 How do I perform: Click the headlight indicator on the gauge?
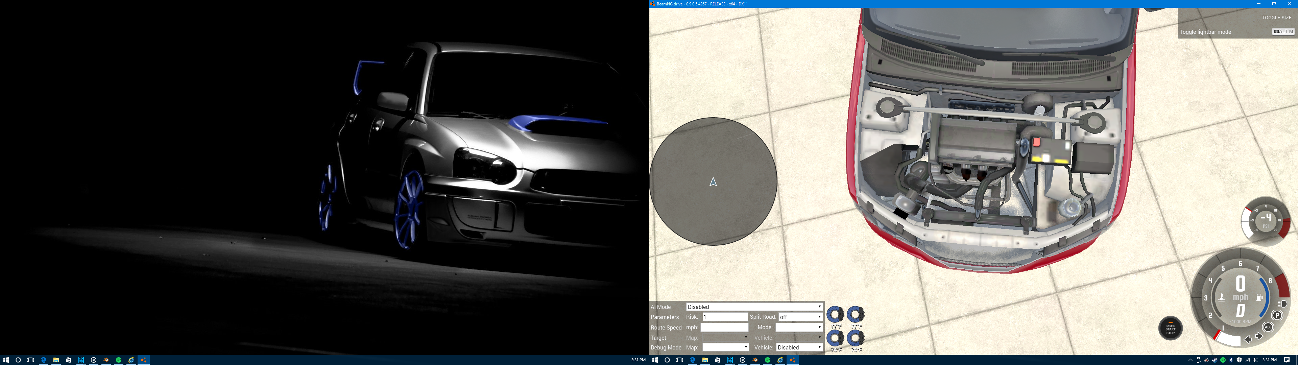point(1282,304)
